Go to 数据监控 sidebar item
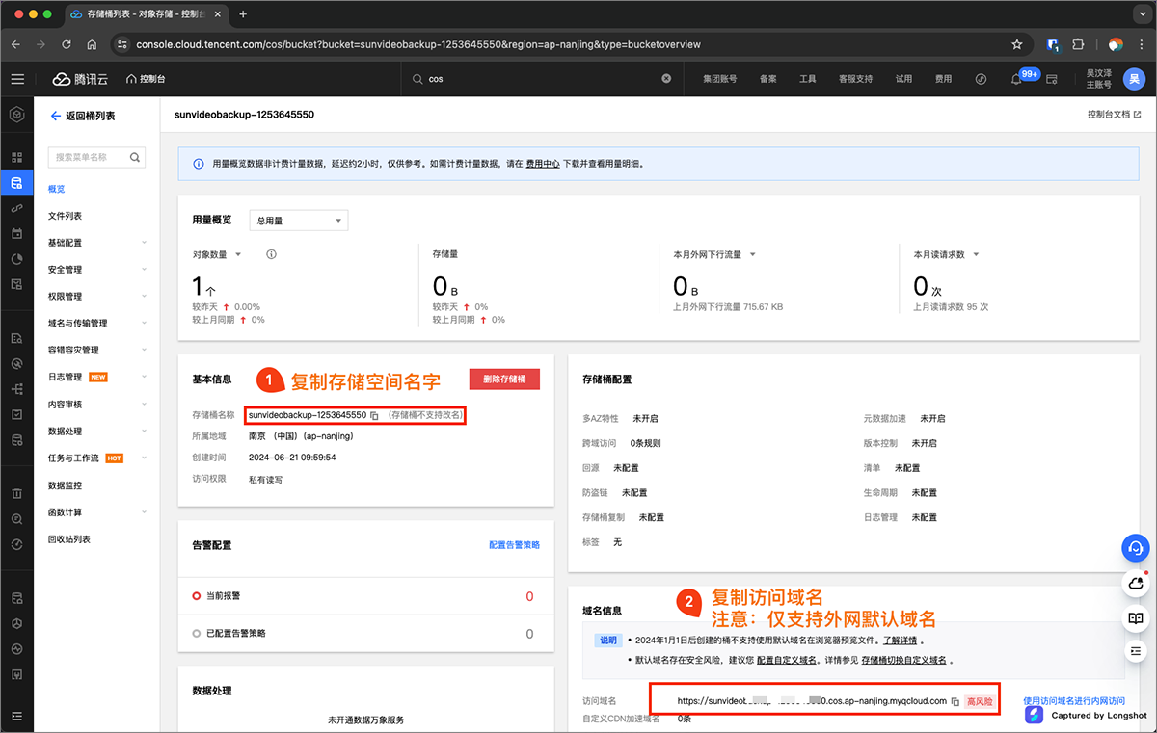 point(65,485)
